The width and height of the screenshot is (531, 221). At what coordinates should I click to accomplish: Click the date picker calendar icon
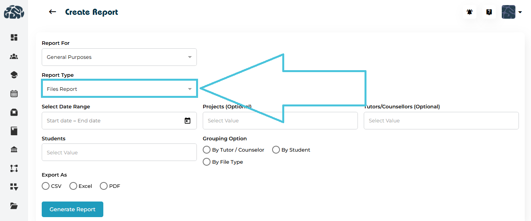pyautogui.click(x=188, y=121)
